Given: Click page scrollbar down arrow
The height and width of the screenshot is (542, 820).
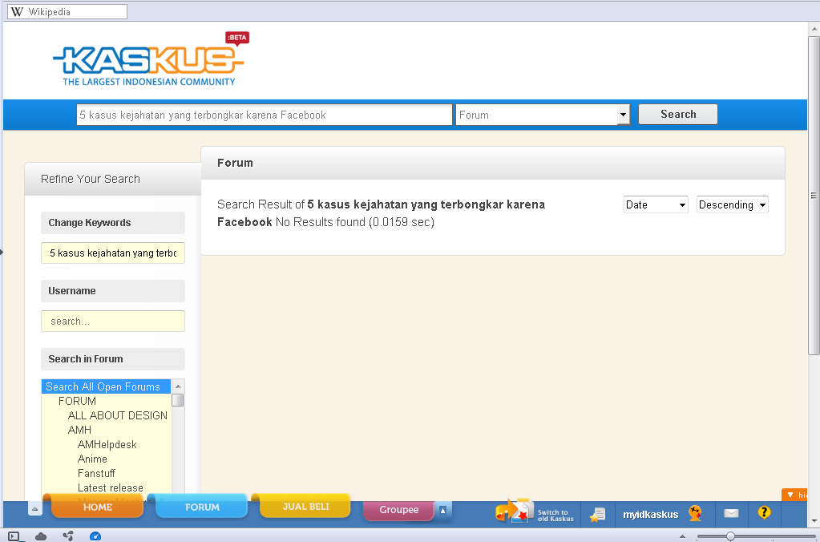Looking at the screenshot, I should point(814,522).
